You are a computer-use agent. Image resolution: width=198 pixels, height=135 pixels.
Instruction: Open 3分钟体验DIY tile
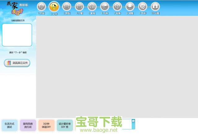tap(46, 125)
